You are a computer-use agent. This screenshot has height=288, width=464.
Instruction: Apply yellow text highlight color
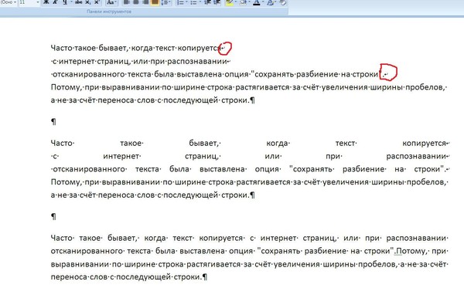pyautogui.click(x=230, y=2)
